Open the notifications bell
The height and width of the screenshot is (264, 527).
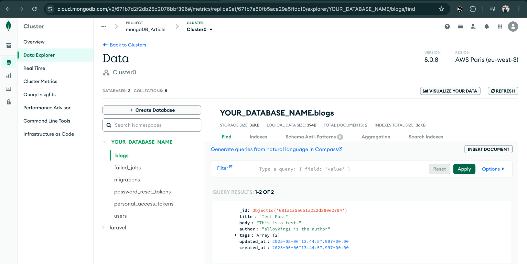[487, 26]
